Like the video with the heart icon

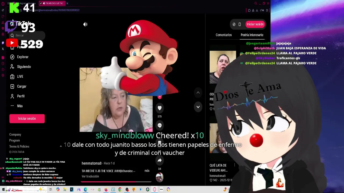click(160, 108)
